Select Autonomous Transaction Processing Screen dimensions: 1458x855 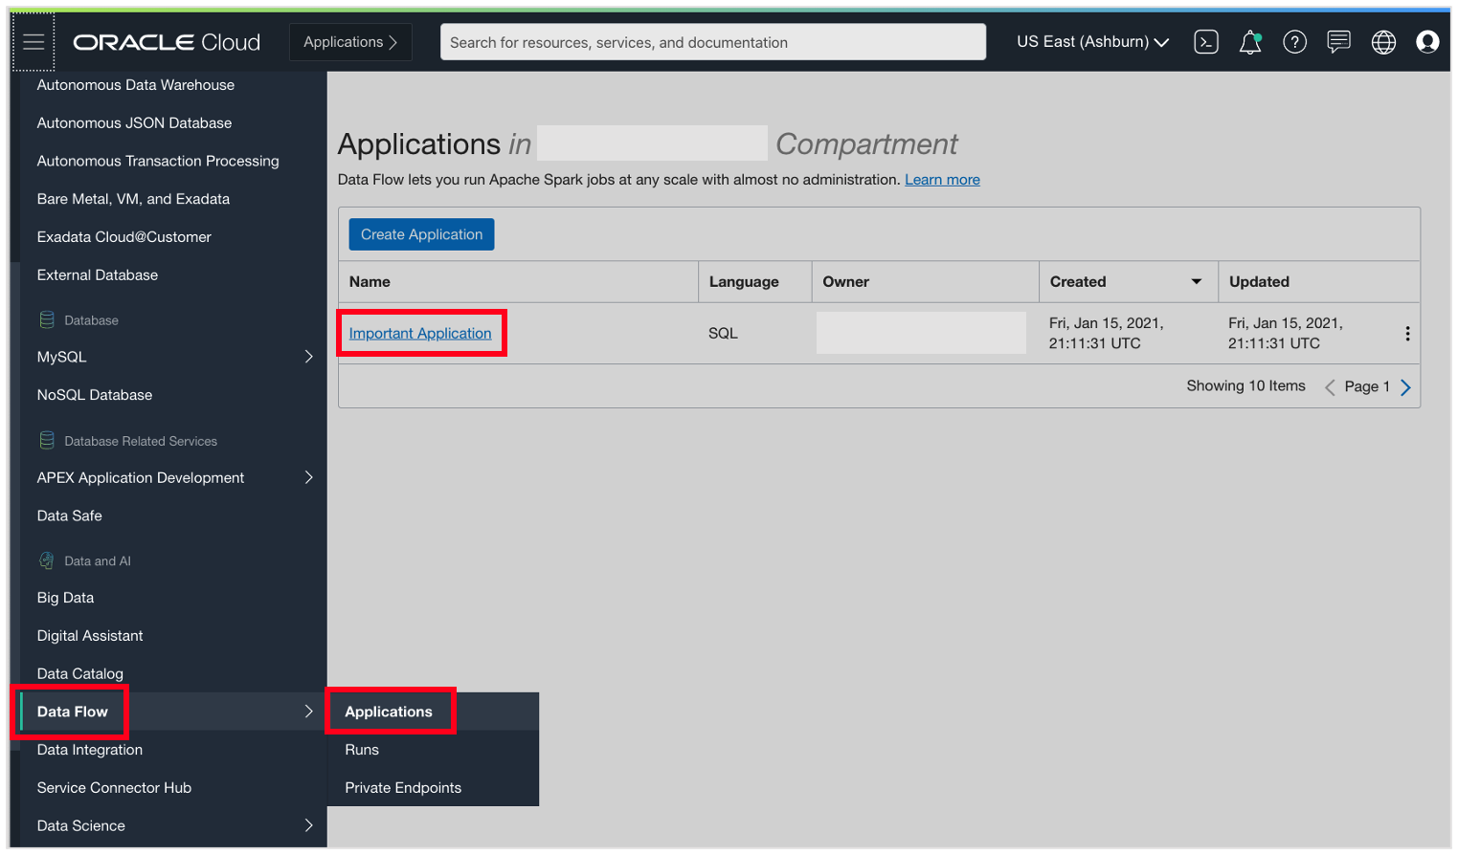(158, 162)
